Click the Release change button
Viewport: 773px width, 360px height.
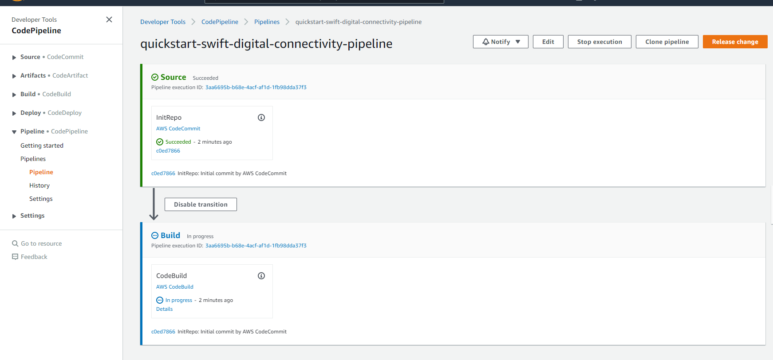[735, 42]
